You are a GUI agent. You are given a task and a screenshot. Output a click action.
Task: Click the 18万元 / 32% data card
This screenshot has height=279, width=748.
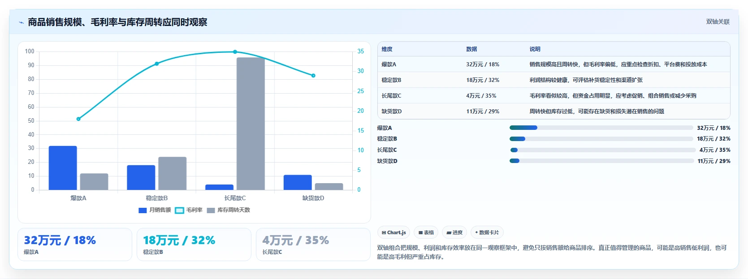click(x=194, y=245)
